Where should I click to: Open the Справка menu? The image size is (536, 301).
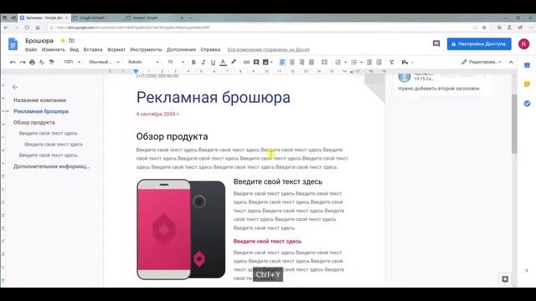210,49
